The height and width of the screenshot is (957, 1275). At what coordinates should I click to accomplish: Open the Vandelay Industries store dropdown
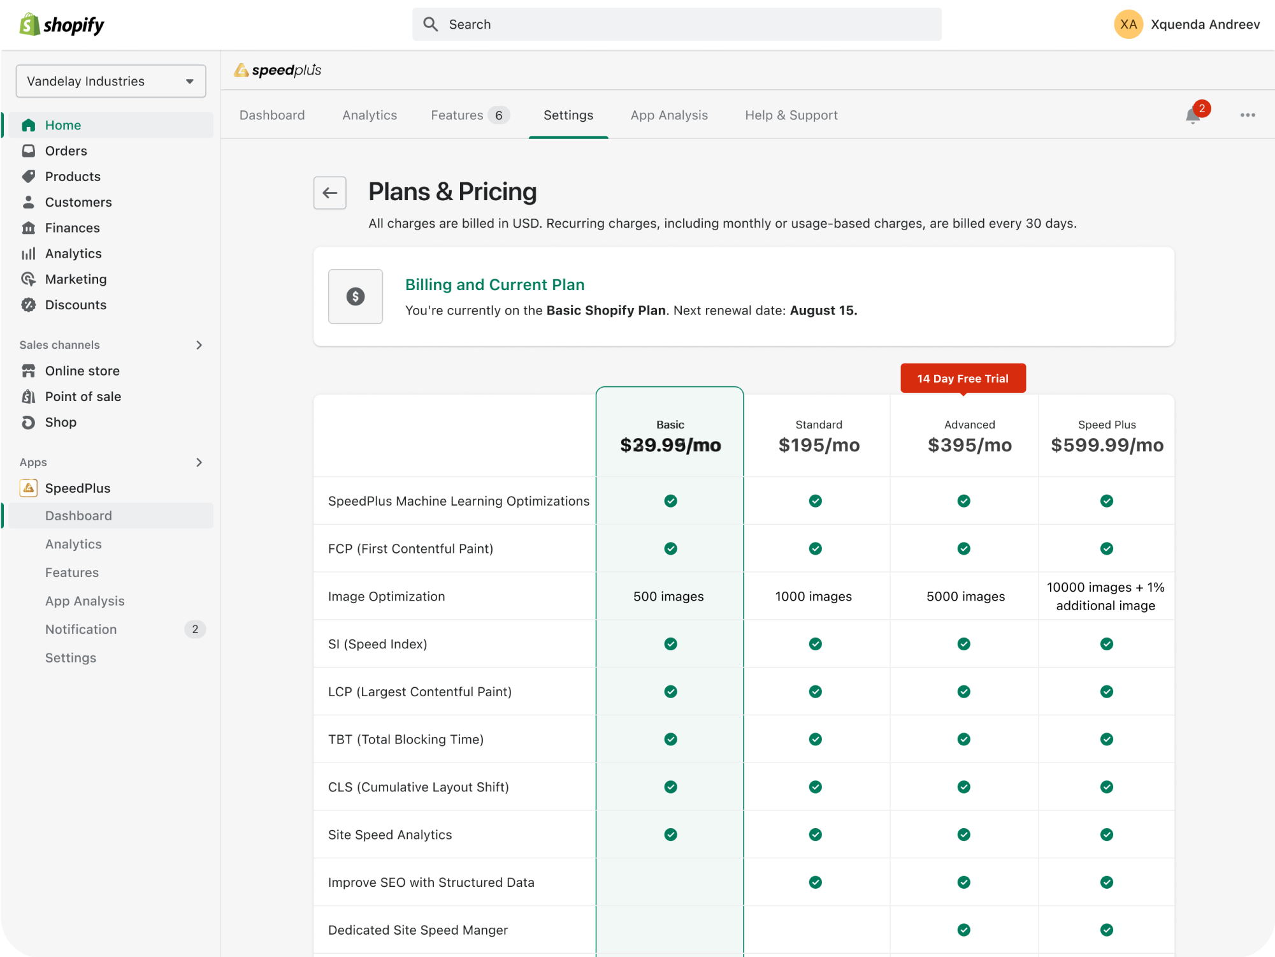pos(110,81)
